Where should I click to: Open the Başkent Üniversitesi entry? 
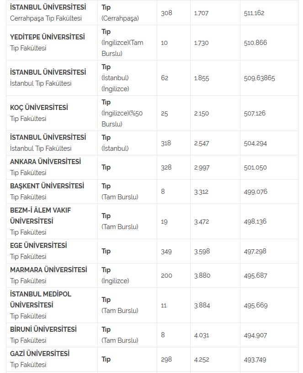pos(47,186)
